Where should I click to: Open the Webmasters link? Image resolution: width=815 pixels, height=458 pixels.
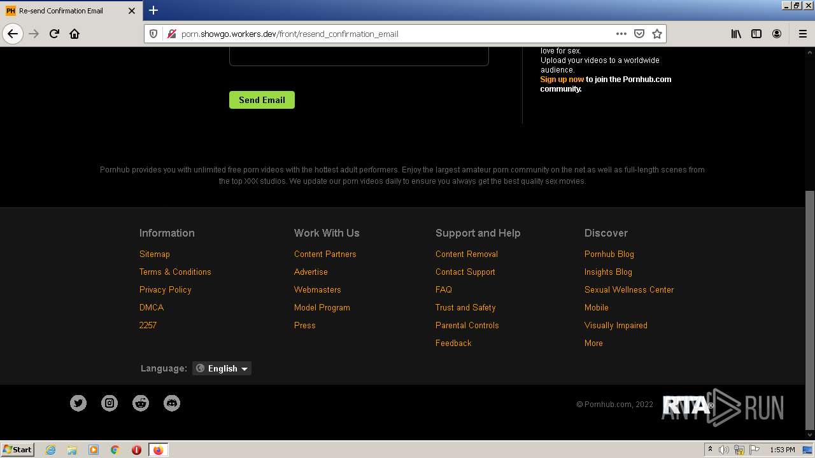318,289
